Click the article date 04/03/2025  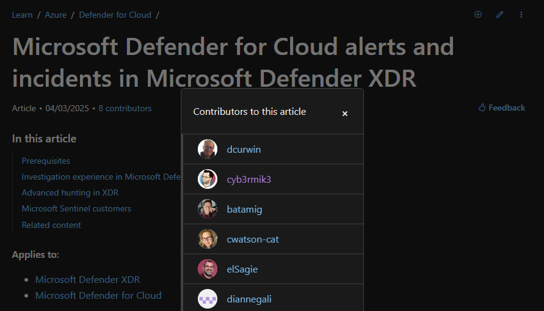pos(67,108)
